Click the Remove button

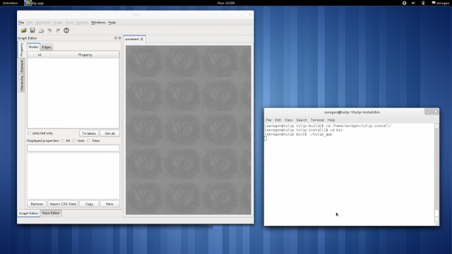pyautogui.click(x=37, y=204)
